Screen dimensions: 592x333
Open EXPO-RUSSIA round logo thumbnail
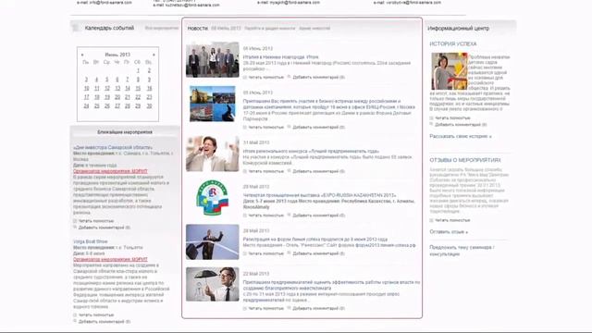(212, 198)
